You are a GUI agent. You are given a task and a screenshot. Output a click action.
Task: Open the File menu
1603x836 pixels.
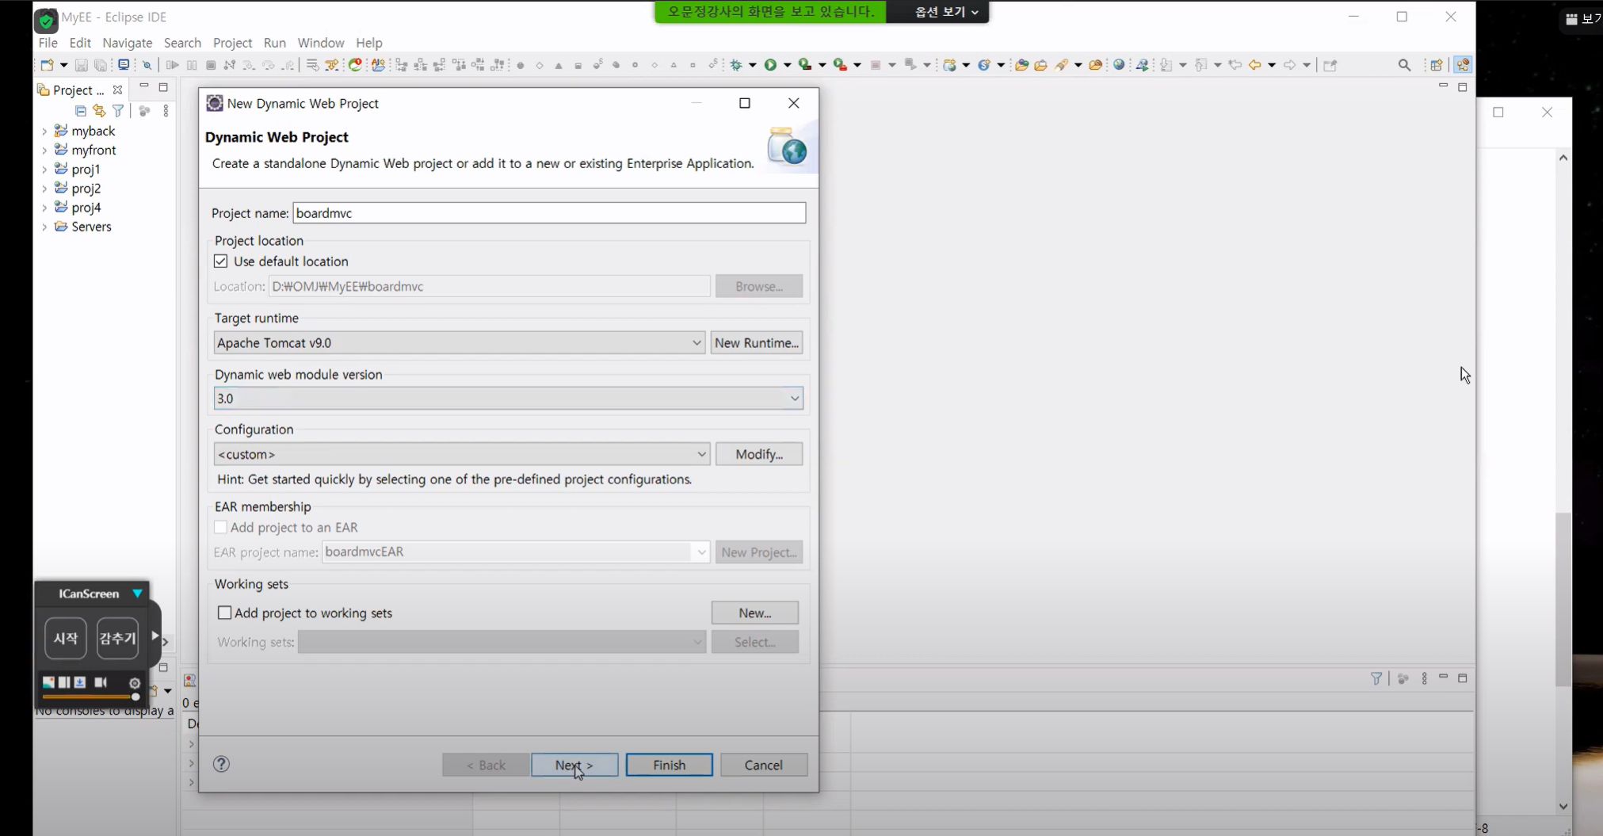48,43
